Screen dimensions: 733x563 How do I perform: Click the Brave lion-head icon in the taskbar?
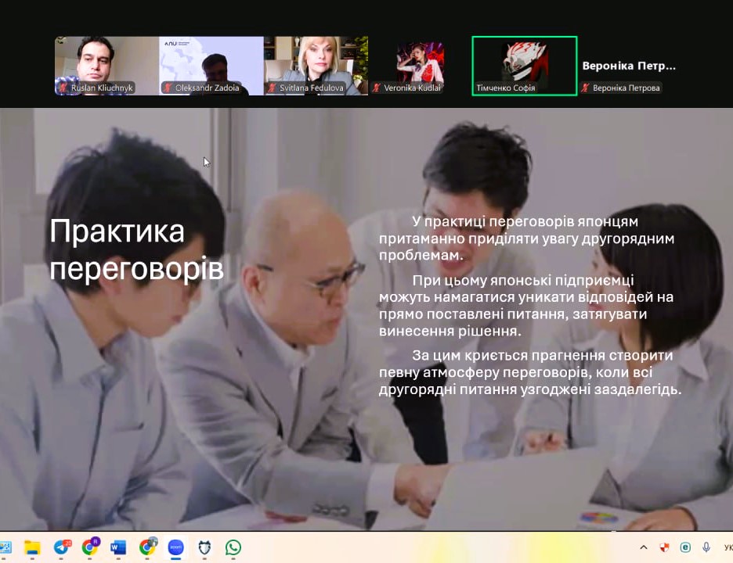(204, 547)
